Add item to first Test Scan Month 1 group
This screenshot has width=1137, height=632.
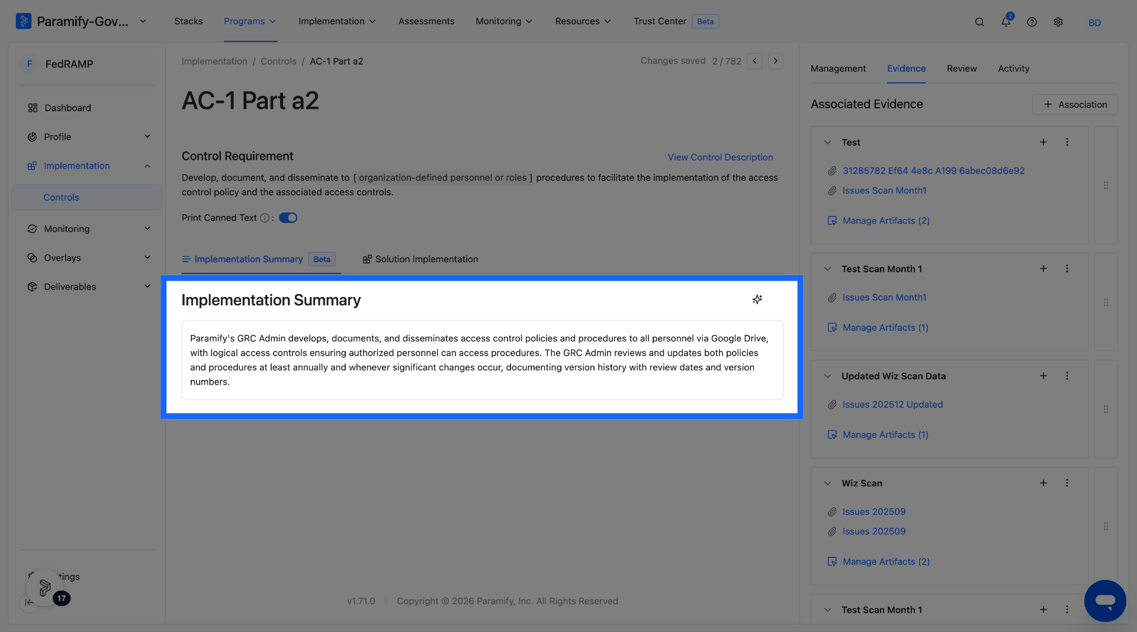[1043, 269]
